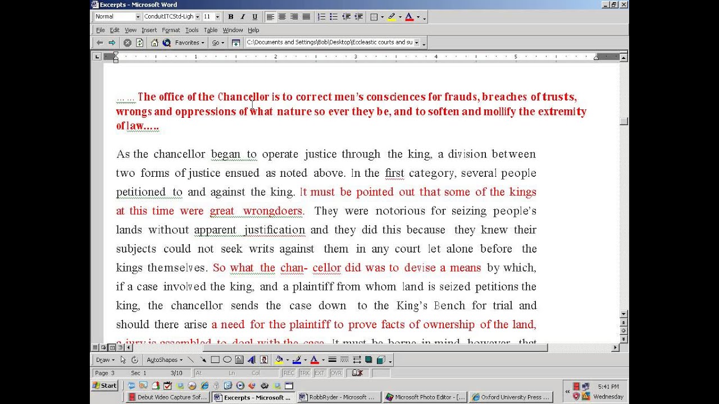The image size is (719, 404).
Task: Select the Line drawing tool
Action: (191, 360)
